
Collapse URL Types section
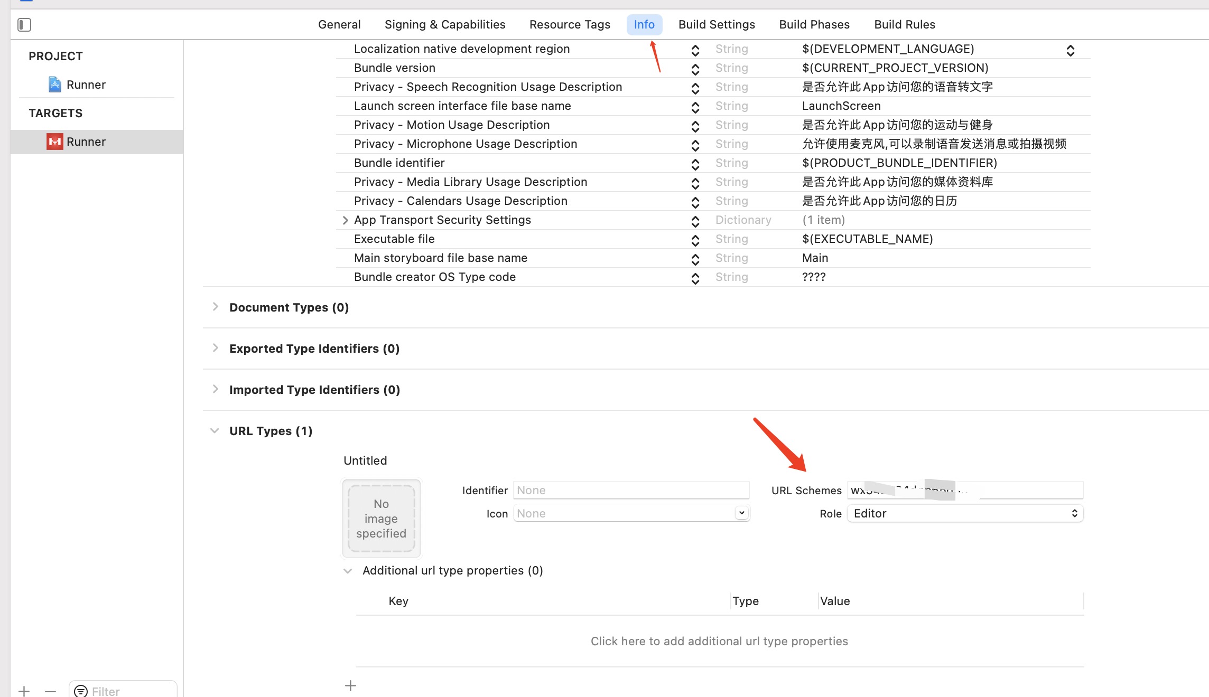click(x=215, y=430)
